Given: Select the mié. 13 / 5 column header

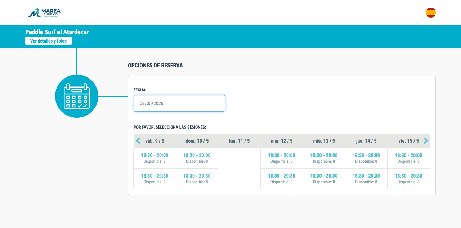Looking at the screenshot, I should click(324, 141).
